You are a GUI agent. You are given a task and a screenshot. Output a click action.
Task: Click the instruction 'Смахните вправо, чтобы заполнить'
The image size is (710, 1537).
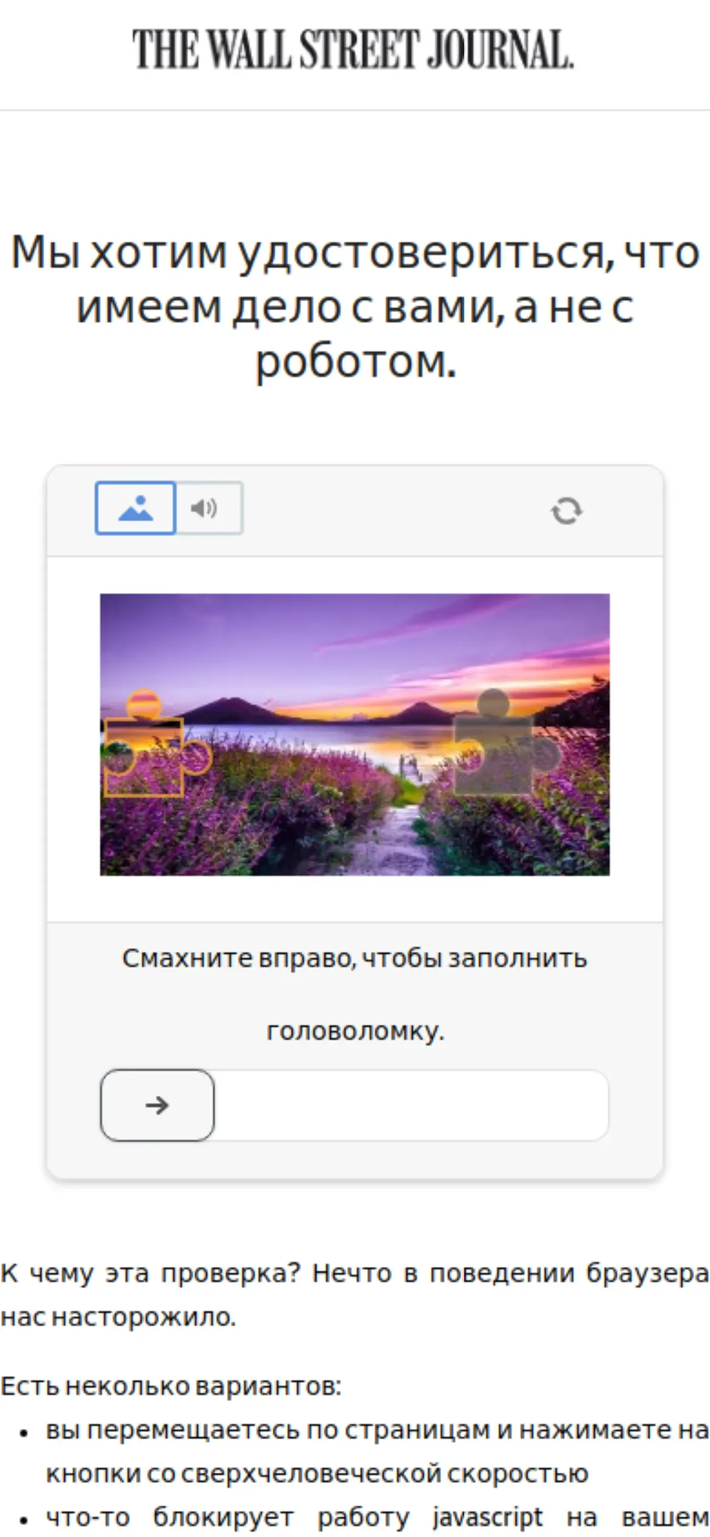click(354, 959)
